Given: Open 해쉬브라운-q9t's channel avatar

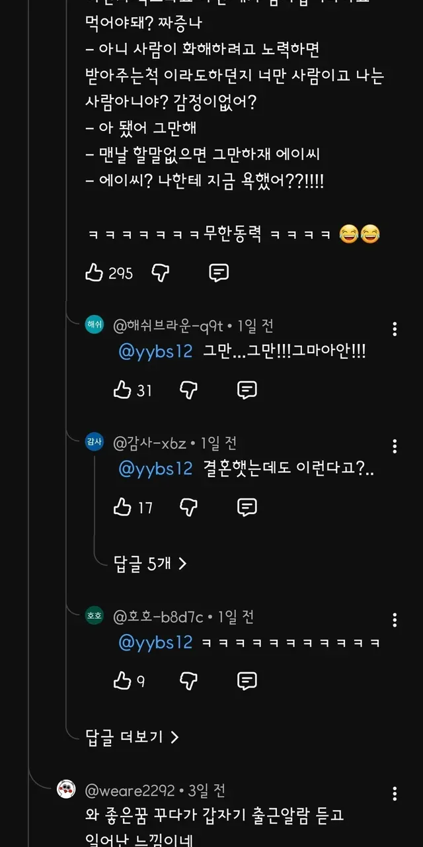Looking at the screenshot, I should click(95, 326).
